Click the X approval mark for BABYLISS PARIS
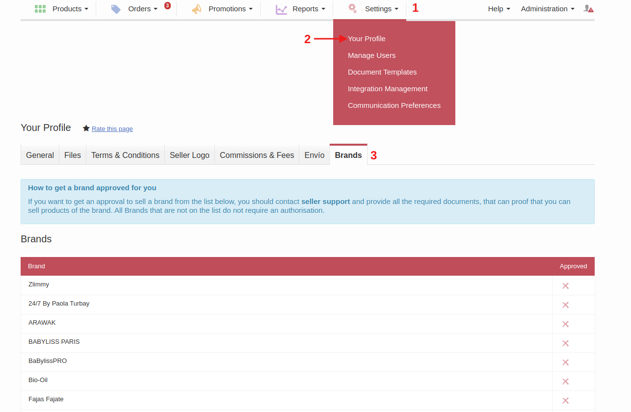The width and height of the screenshot is (631, 412). (x=565, y=343)
